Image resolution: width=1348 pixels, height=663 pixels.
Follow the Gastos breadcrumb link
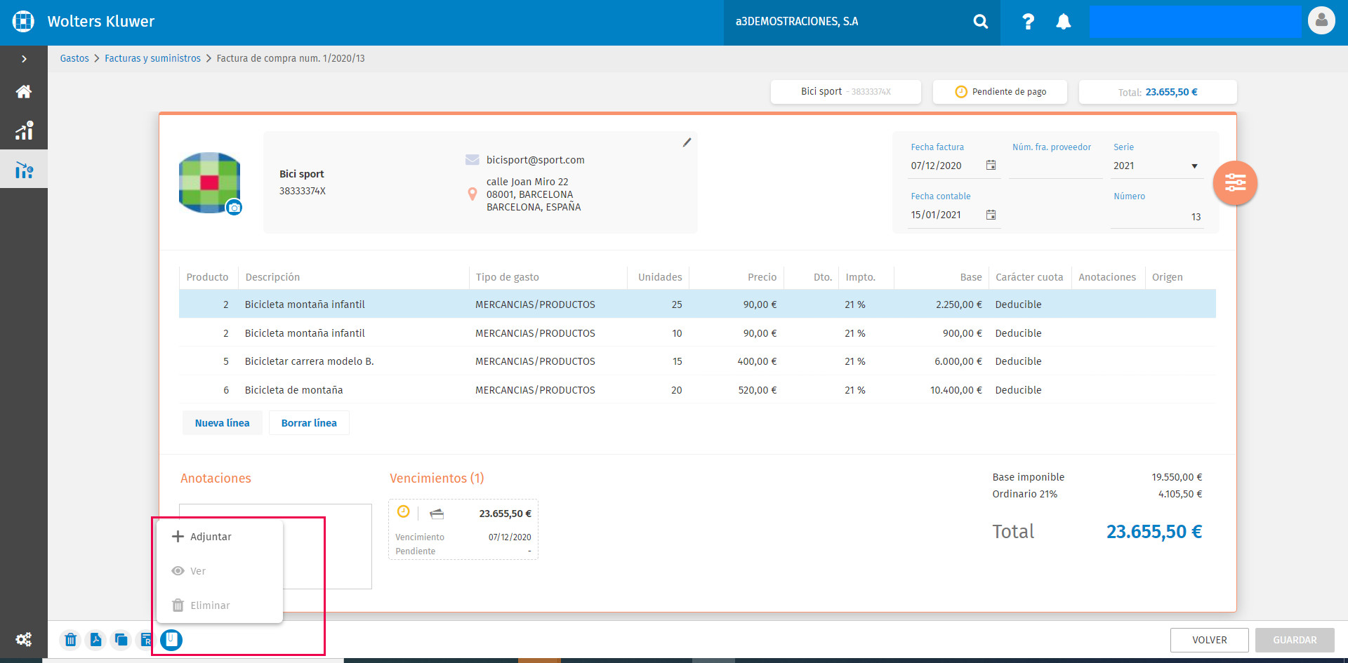point(74,58)
